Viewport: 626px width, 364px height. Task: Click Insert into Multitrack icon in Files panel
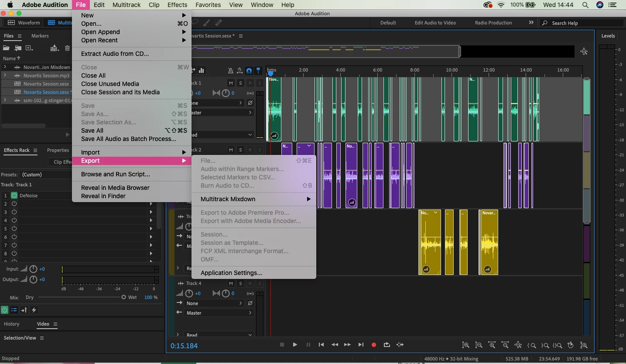(55, 48)
